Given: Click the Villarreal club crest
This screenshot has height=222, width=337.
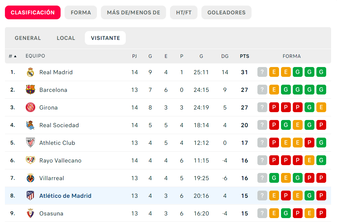Looking at the screenshot, I should (30, 178).
